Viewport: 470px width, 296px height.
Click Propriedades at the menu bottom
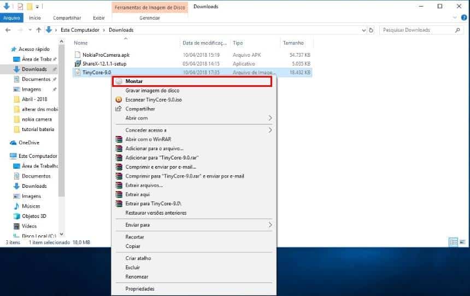coord(140,288)
